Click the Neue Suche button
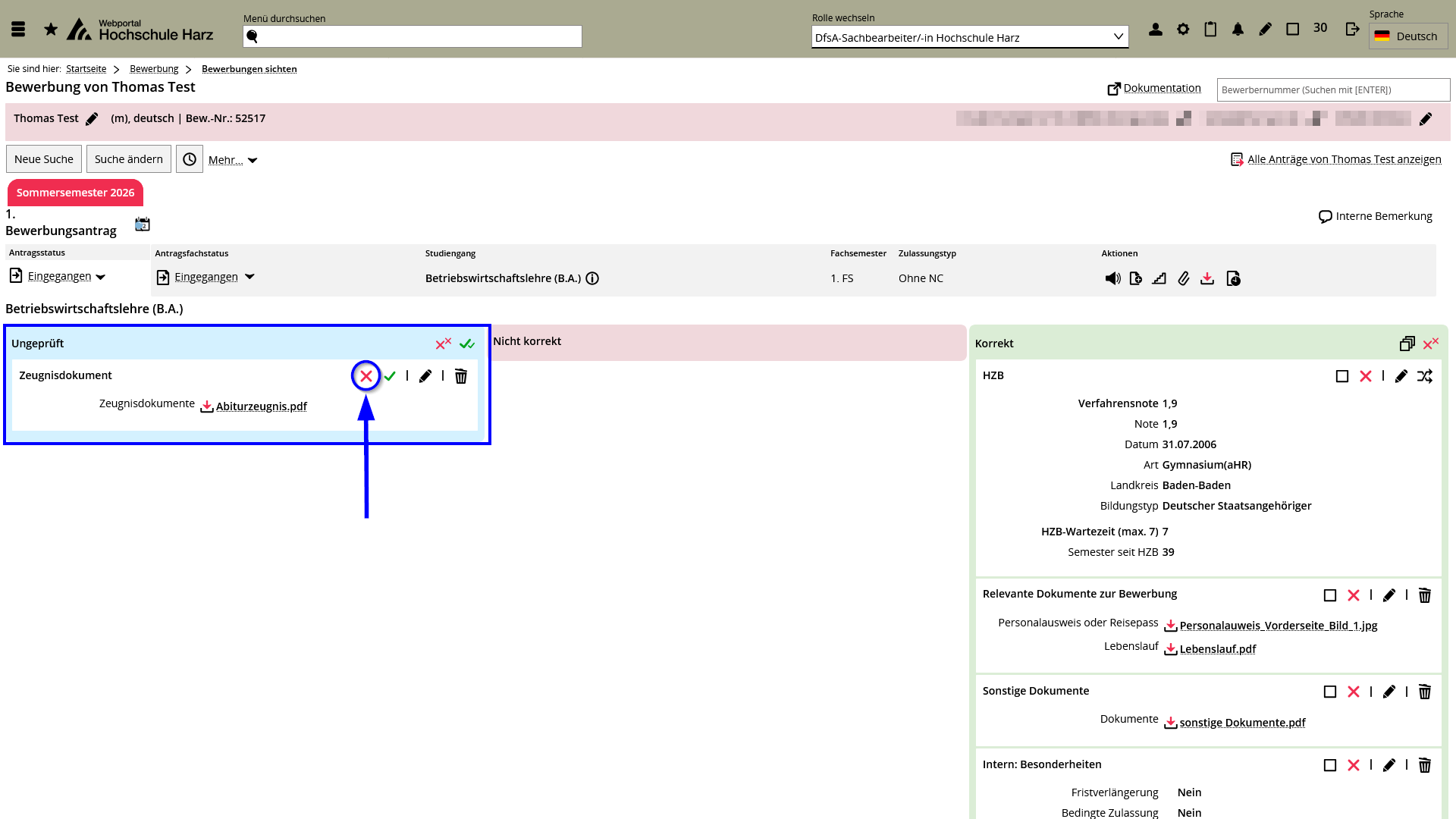 [44, 159]
